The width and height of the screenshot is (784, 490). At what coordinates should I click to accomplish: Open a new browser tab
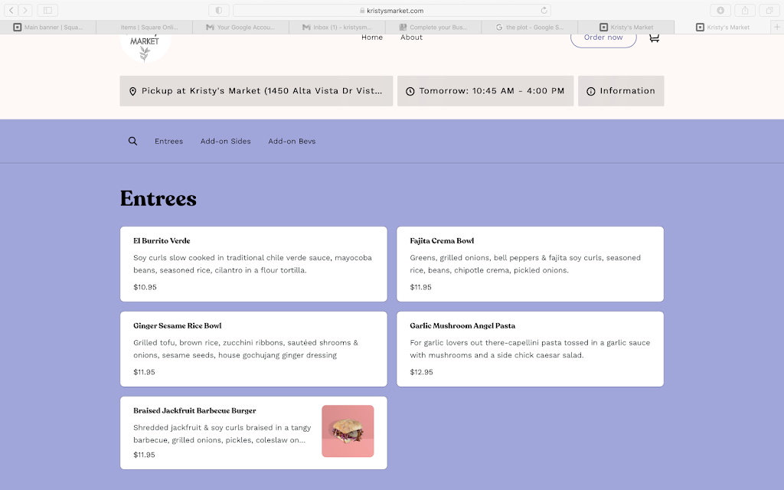click(x=777, y=27)
